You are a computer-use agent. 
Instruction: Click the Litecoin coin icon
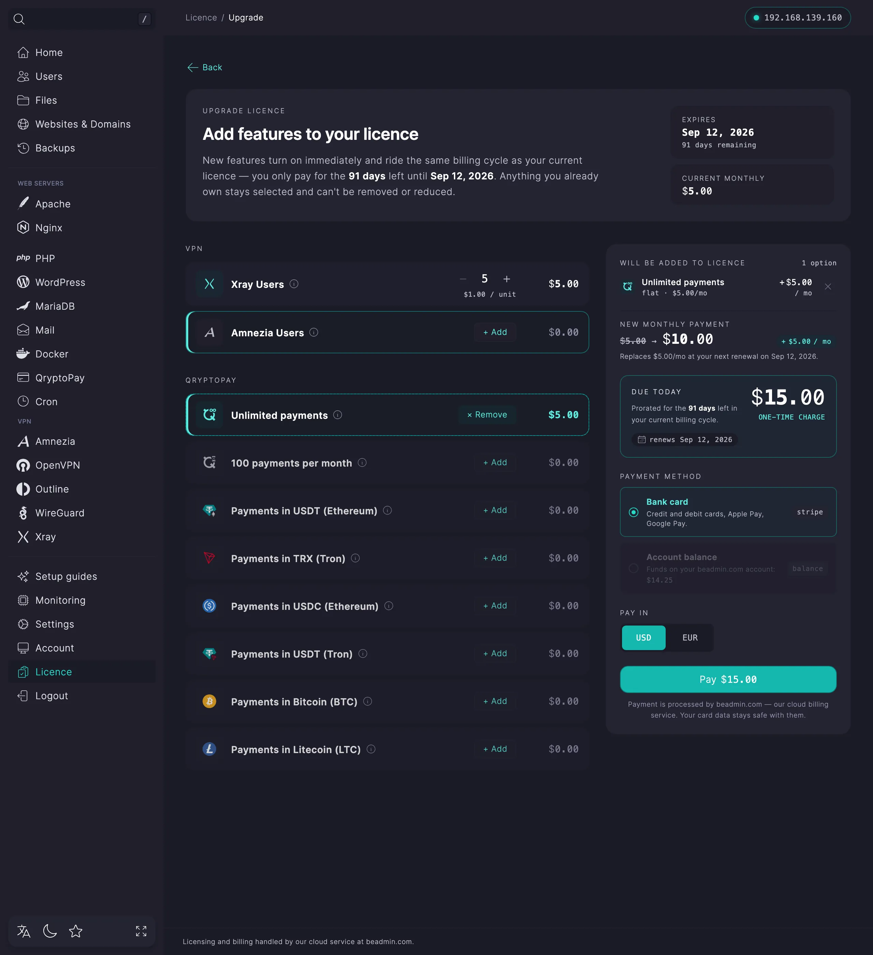pyautogui.click(x=209, y=749)
